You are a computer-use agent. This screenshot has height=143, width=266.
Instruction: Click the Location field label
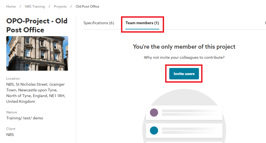[13, 79]
